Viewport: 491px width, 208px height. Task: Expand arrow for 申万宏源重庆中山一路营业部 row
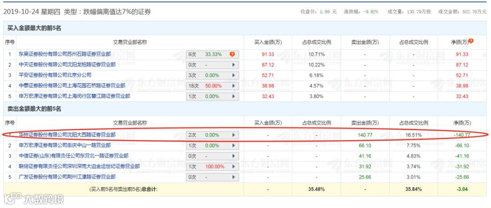tap(233, 146)
